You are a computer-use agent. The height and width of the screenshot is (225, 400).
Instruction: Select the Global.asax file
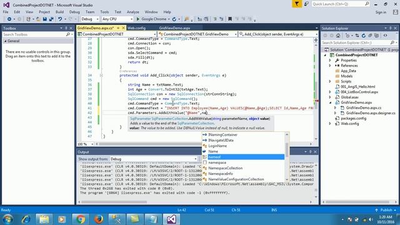click(350, 97)
